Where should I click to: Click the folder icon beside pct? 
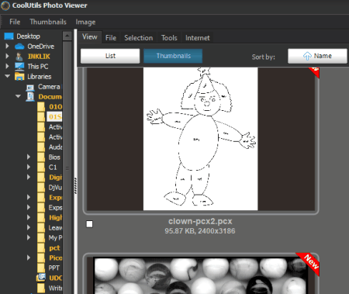(41, 248)
